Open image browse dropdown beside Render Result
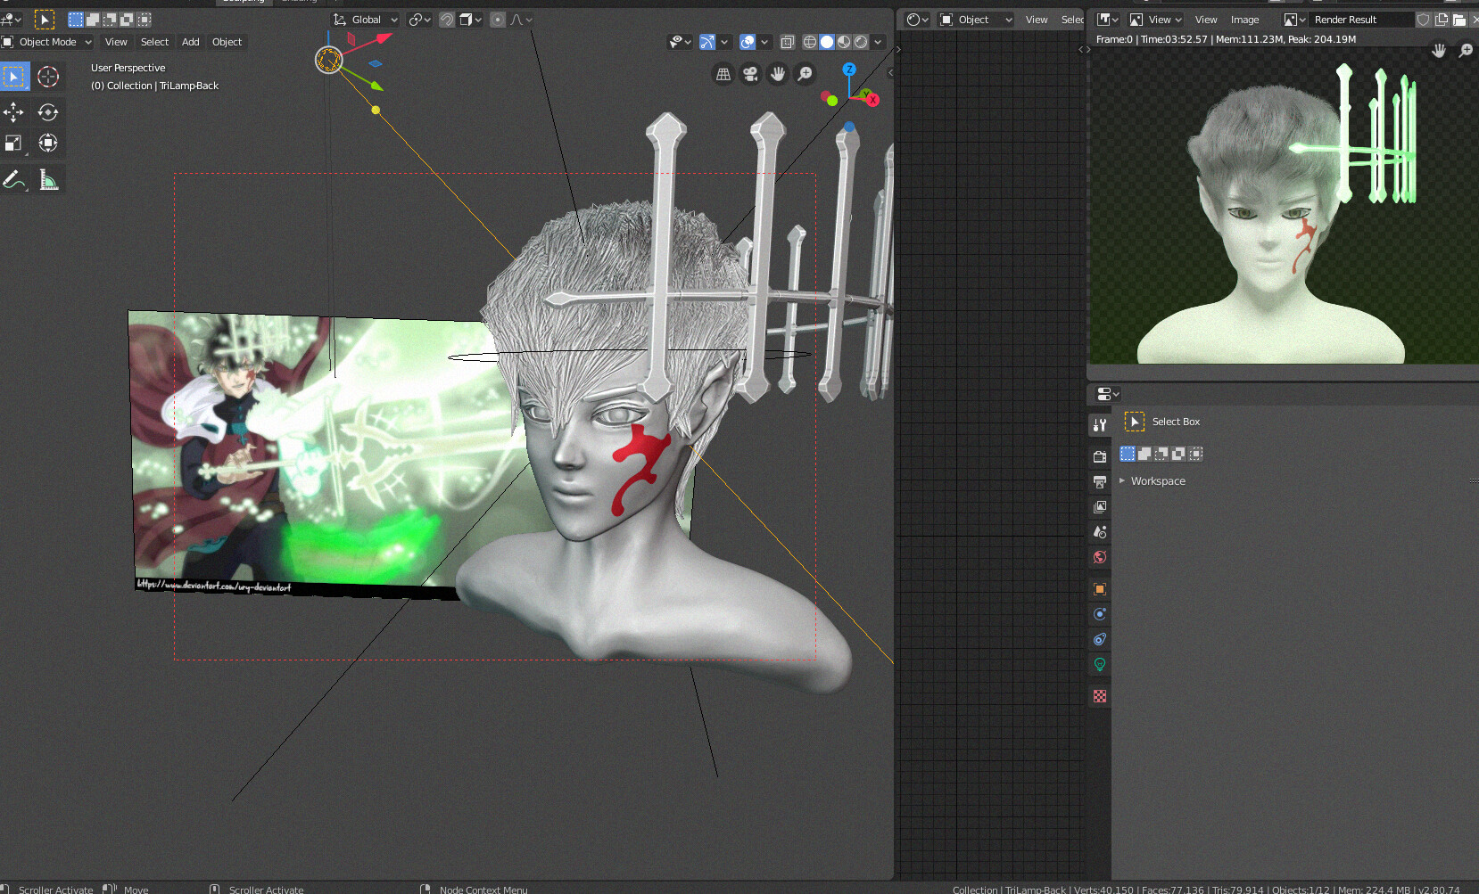This screenshot has height=894, width=1479. (x=1294, y=20)
